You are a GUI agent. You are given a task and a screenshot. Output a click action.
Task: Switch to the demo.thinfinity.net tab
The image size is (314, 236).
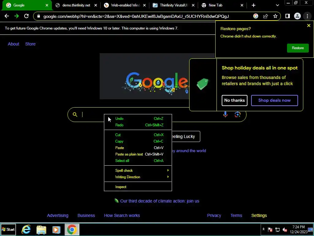pos(76,5)
